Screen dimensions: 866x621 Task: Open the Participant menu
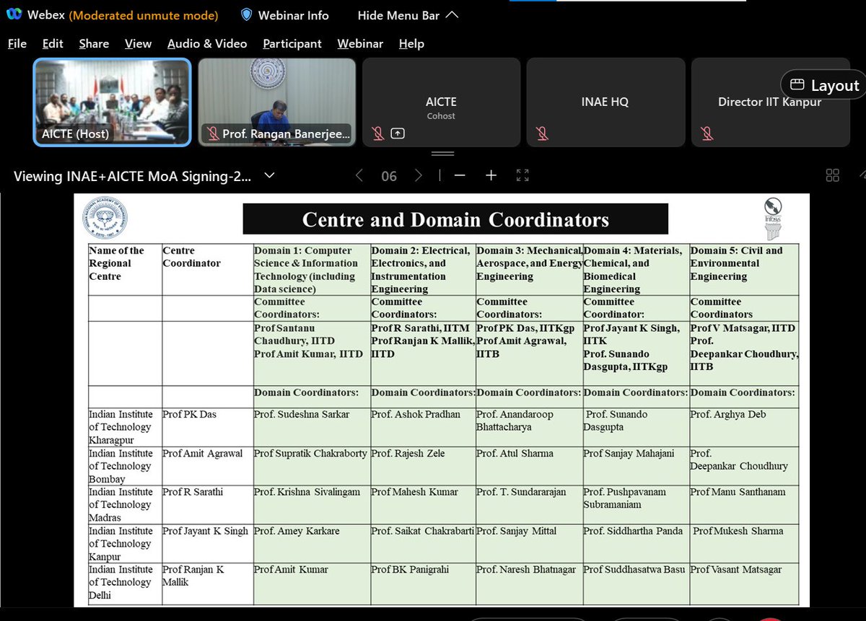[x=292, y=44]
